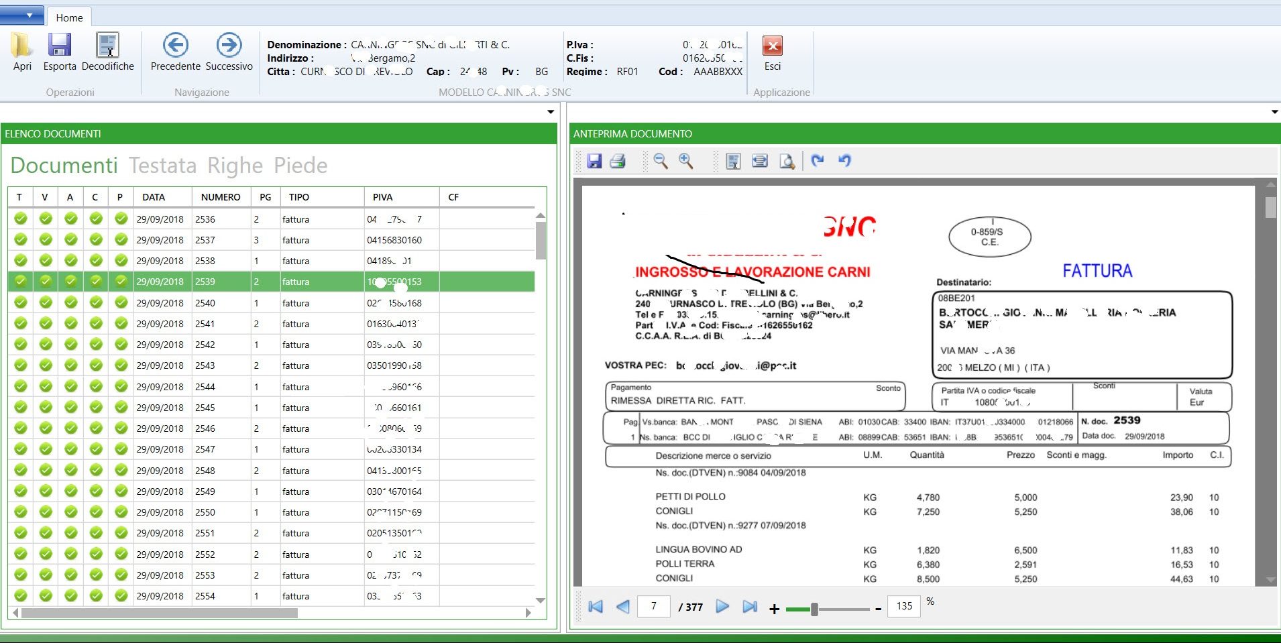This screenshot has width=1281, height=643.
Task: Toggle V column check for invoice 2541
Action: tap(46, 324)
